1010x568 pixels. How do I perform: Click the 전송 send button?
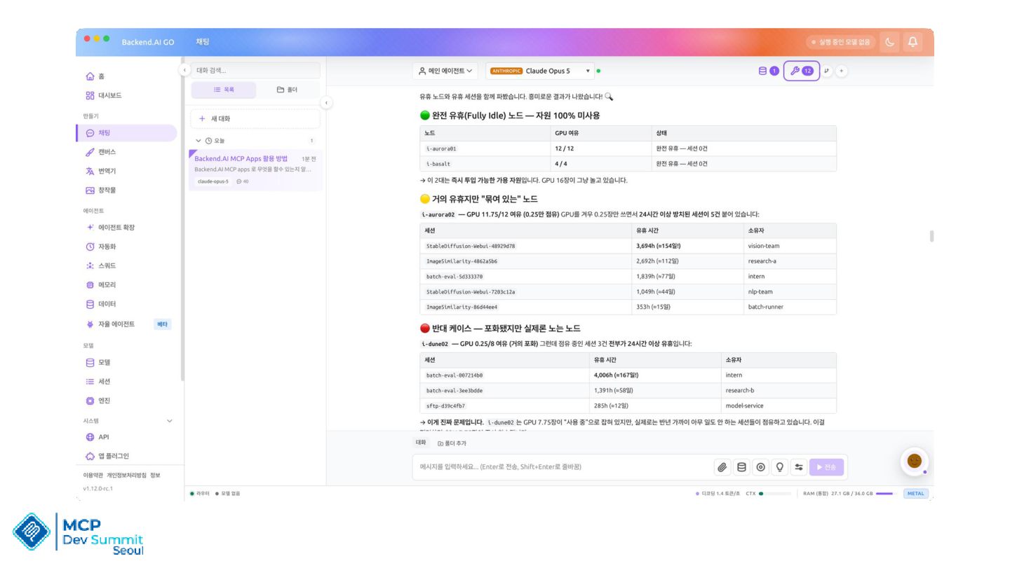[828, 467]
